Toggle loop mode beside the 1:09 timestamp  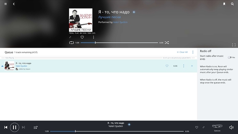coord(71,43)
